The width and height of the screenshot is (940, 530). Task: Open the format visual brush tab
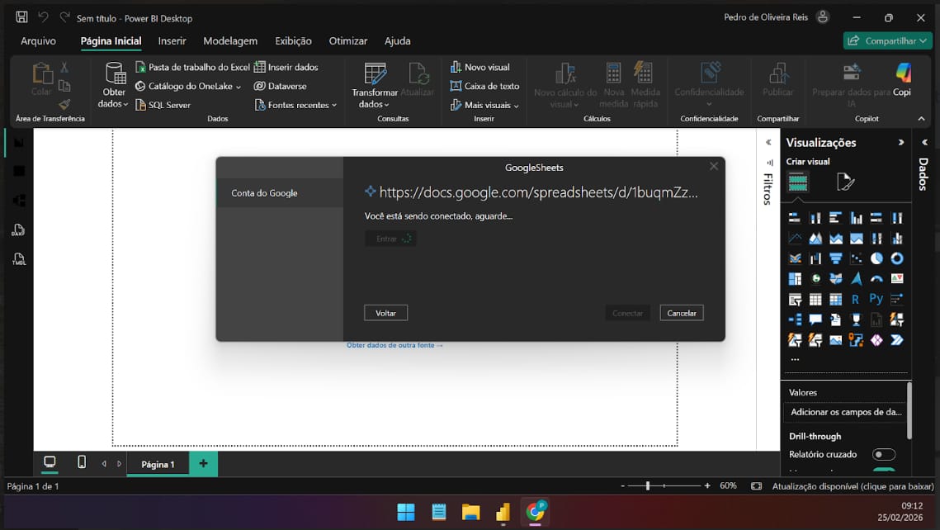[845, 182]
